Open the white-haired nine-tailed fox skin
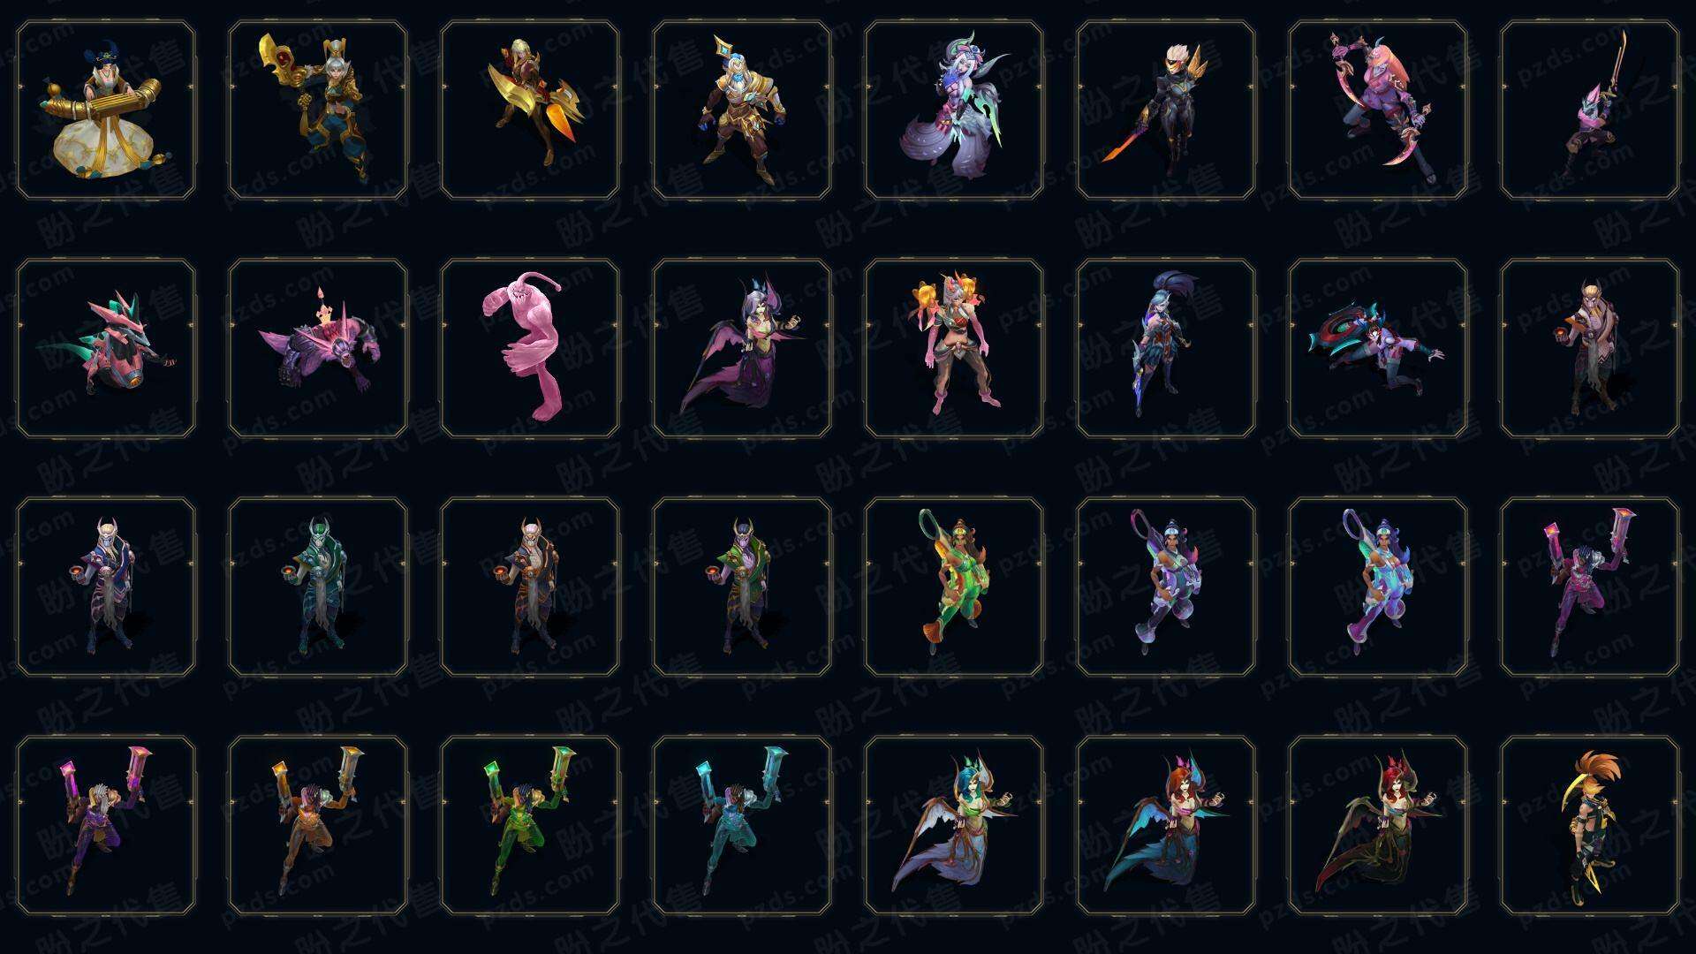The width and height of the screenshot is (1696, 954). 954,110
